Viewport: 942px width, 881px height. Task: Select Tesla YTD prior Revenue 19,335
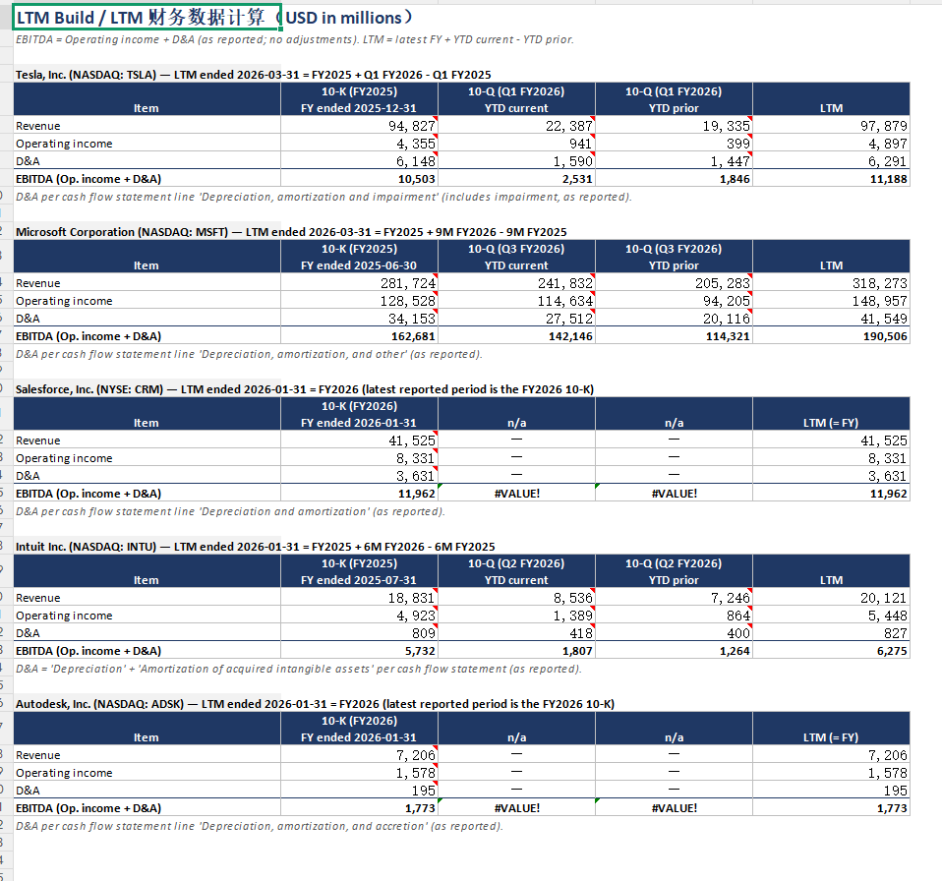[x=675, y=126]
